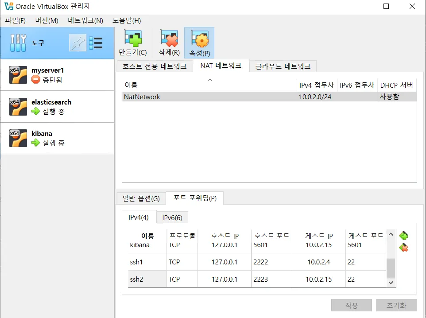Select the NatNetwork row
Screen dimensions: 426x318
pos(269,97)
